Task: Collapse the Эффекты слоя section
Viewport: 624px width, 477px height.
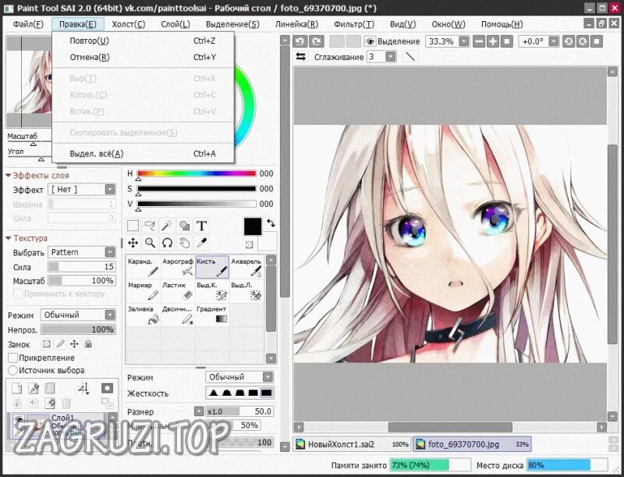Action: click(x=9, y=175)
